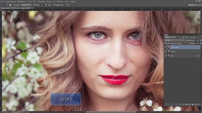This screenshot has height=113, width=202.
Task: Open the Редактирование menu
Action: click(x=11, y=2)
